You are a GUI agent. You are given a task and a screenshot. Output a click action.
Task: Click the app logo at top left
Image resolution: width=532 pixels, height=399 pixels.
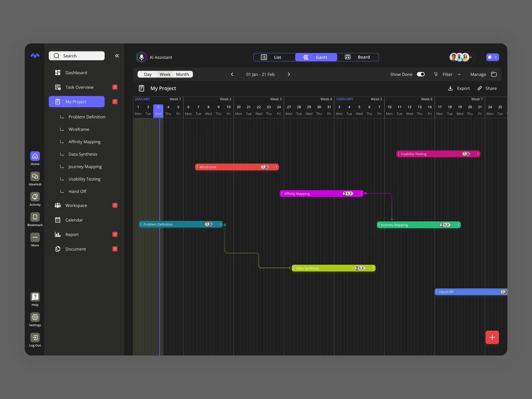[x=35, y=56]
